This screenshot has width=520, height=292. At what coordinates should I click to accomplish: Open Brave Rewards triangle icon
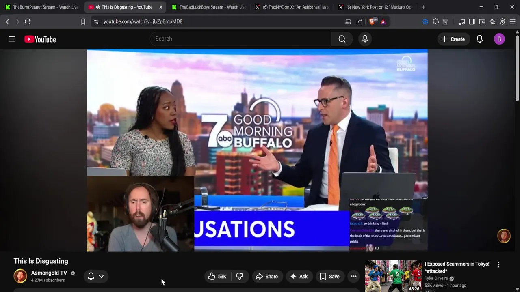point(383,21)
